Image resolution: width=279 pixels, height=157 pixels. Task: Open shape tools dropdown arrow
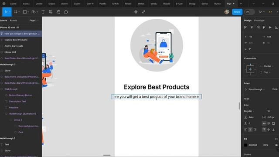(28, 12)
